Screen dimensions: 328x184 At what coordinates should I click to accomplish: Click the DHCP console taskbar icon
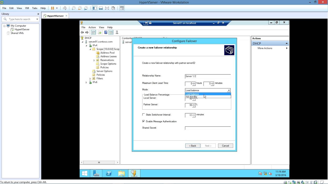[134, 174]
